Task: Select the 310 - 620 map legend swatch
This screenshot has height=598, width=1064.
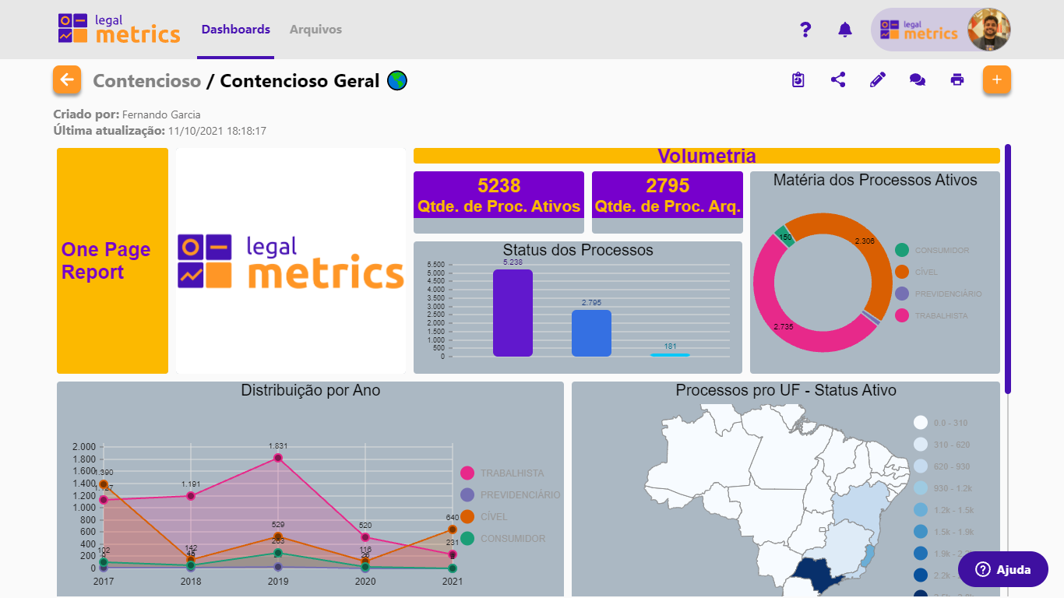Action: pos(921,445)
